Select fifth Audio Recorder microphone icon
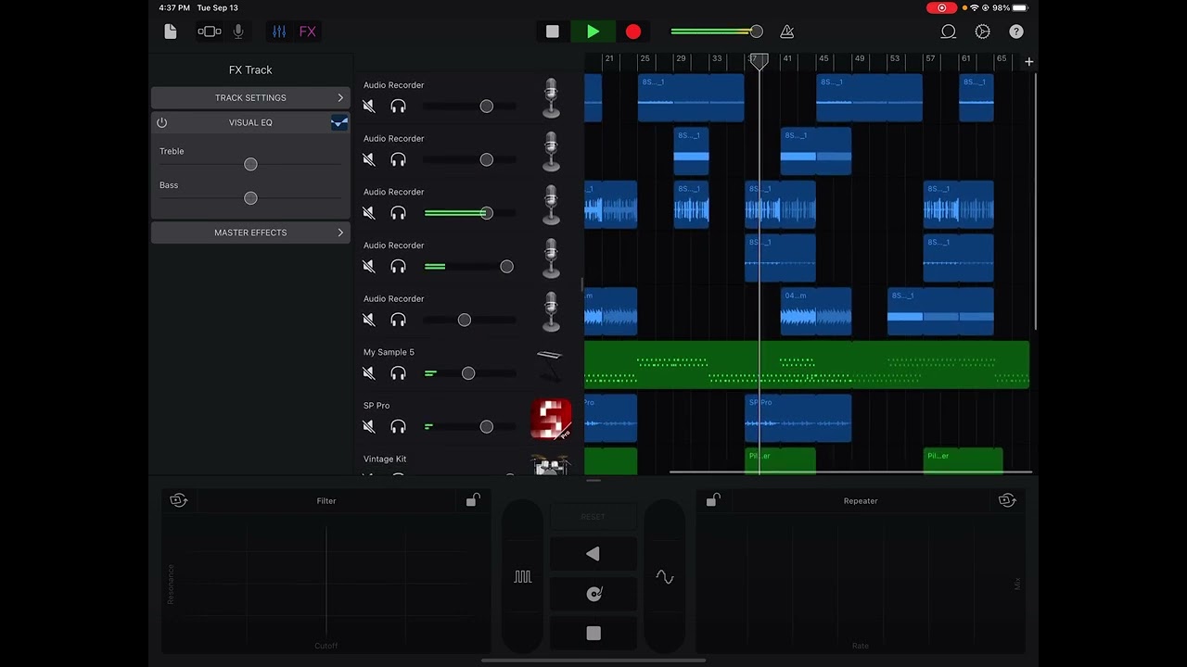 click(x=552, y=311)
